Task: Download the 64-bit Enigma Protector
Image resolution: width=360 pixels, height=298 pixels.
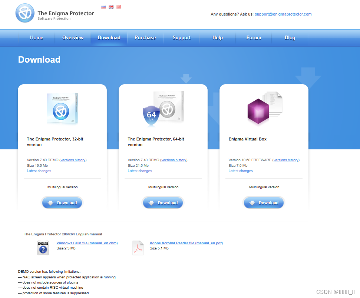Action: click(x=163, y=203)
